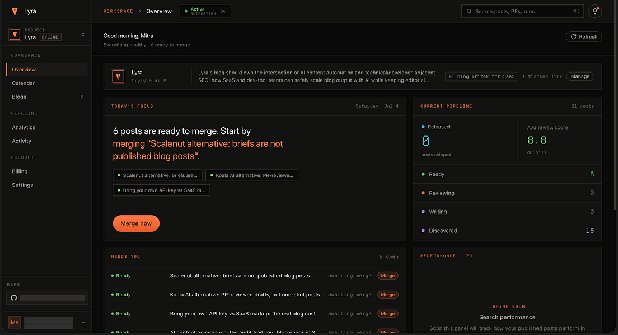Image resolution: width=618 pixels, height=335 pixels.
Task: Merge the Koala AI alternative post row
Action: pyautogui.click(x=388, y=295)
